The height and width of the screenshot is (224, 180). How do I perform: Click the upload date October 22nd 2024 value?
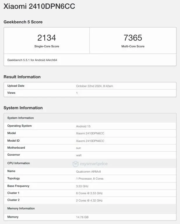pyautogui.click(x=94, y=86)
